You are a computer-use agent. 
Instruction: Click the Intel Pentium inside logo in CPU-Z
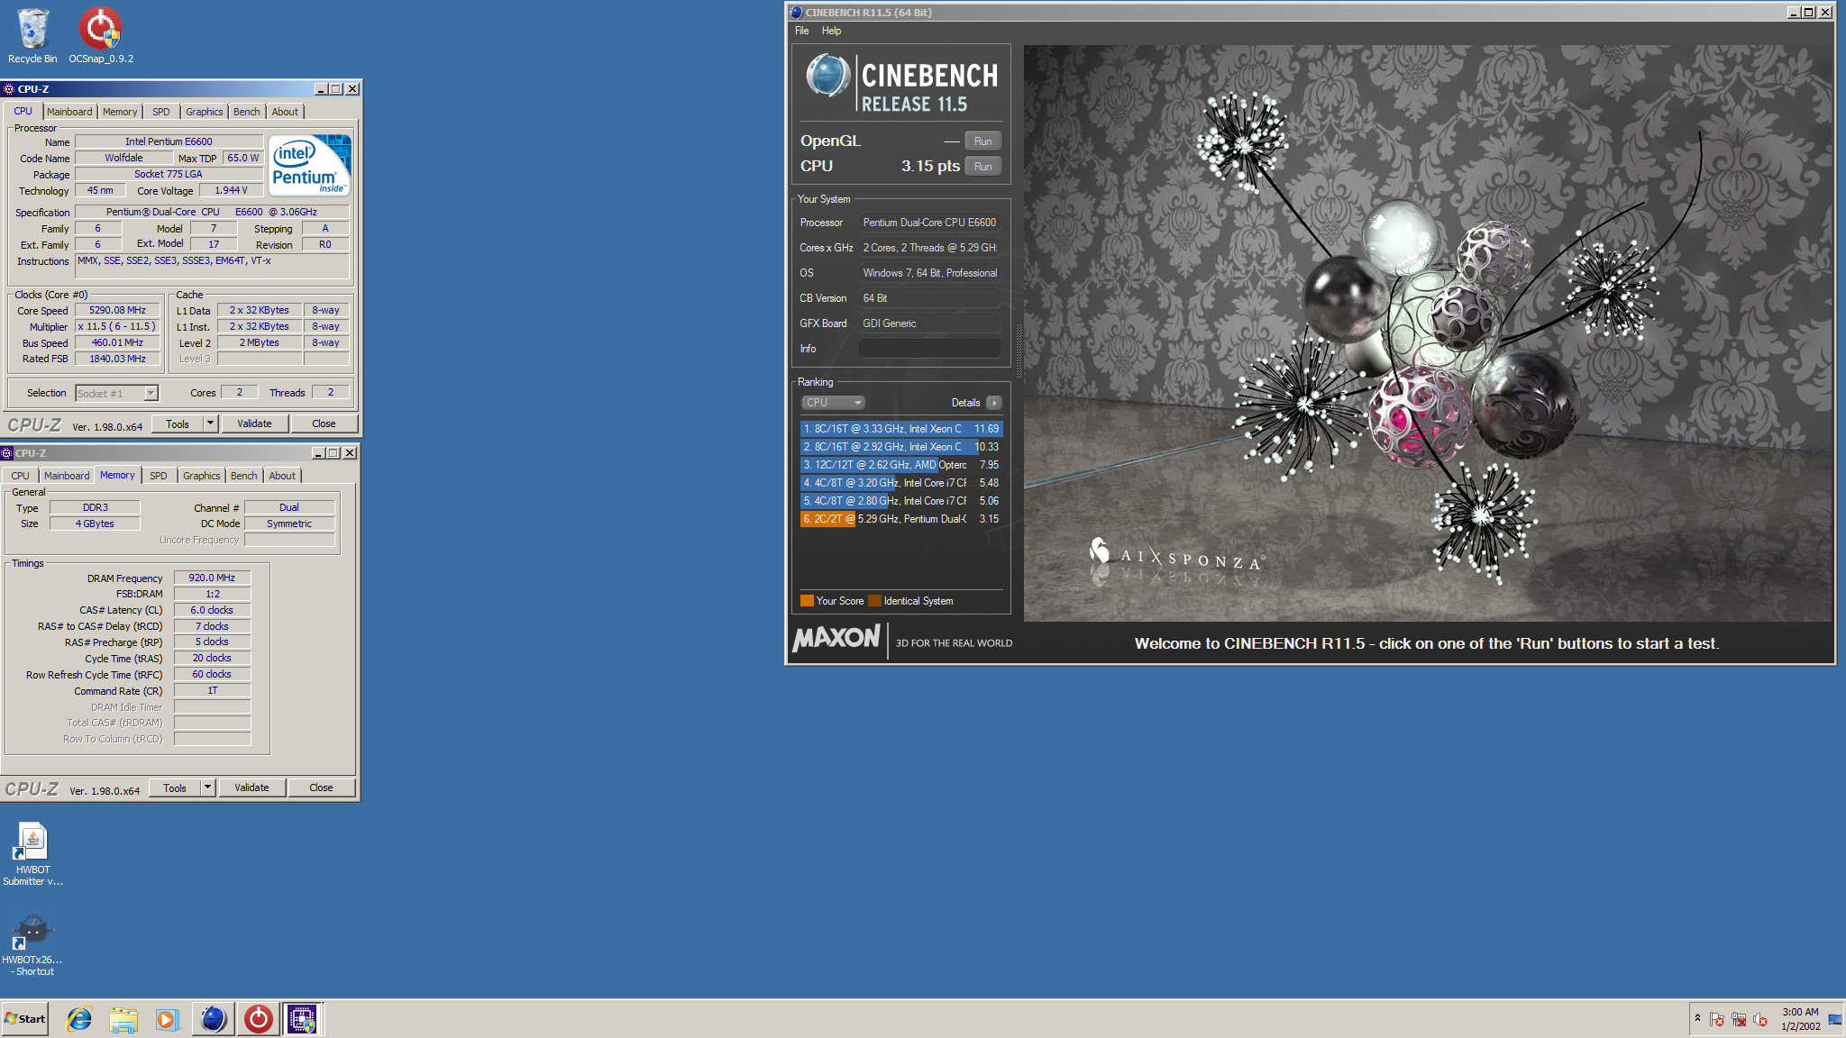[x=310, y=166]
